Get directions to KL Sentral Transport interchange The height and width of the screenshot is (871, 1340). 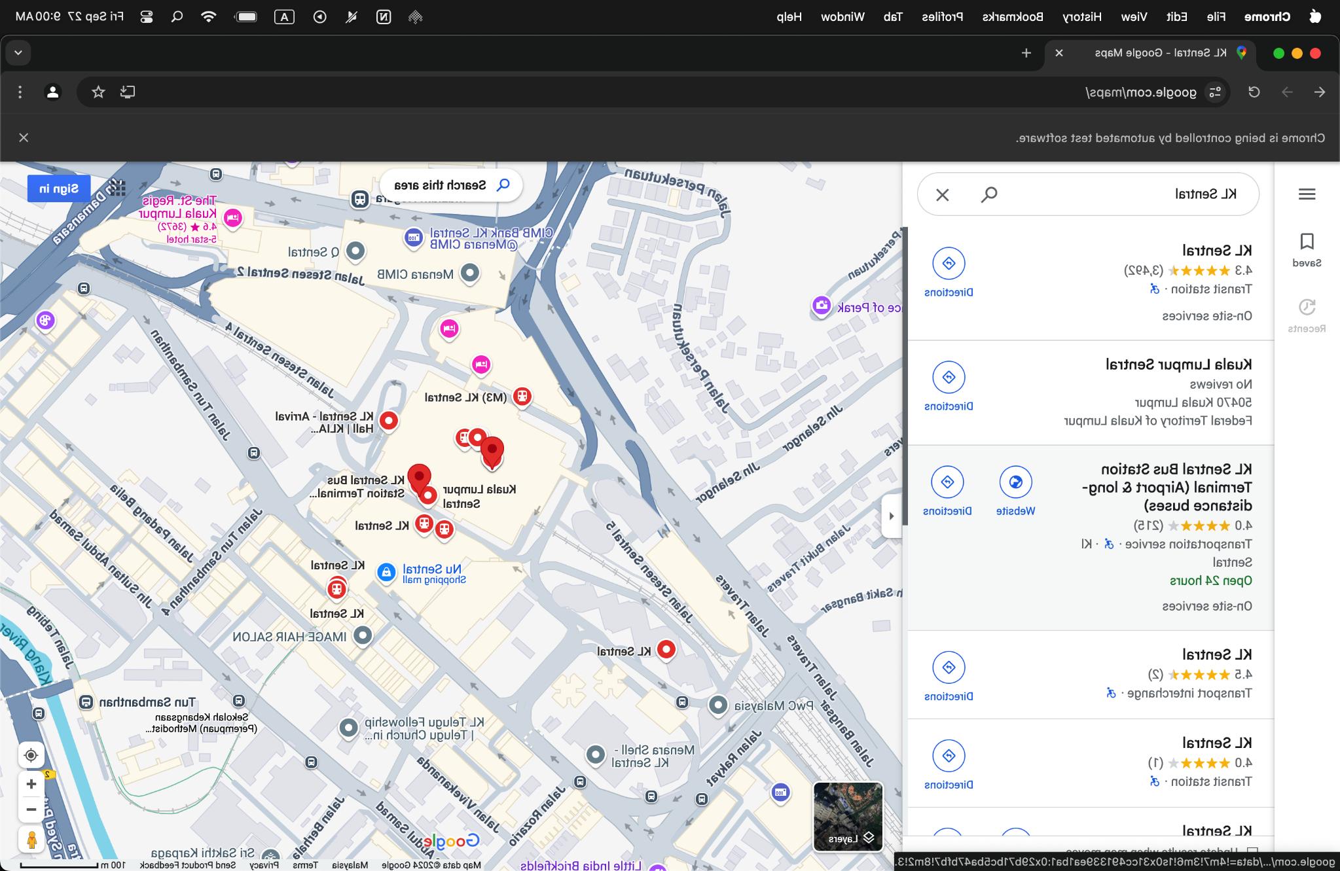(x=949, y=676)
